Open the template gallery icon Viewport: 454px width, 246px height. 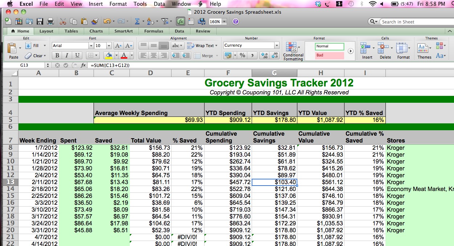[18, 21]
